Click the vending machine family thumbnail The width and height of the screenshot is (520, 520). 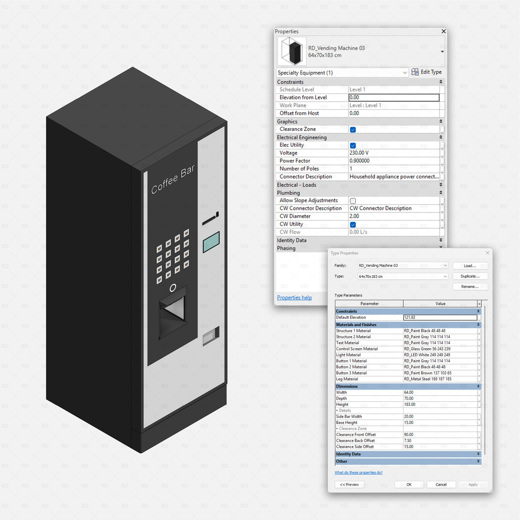292,52
